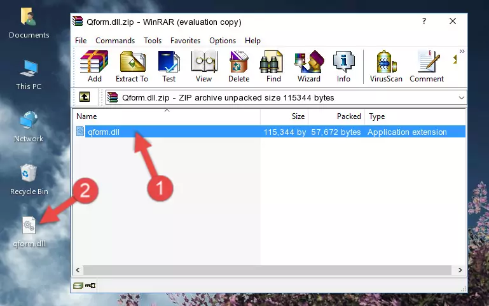
Task: Sort the list by the Packed column
Action: tap(336, 116)
